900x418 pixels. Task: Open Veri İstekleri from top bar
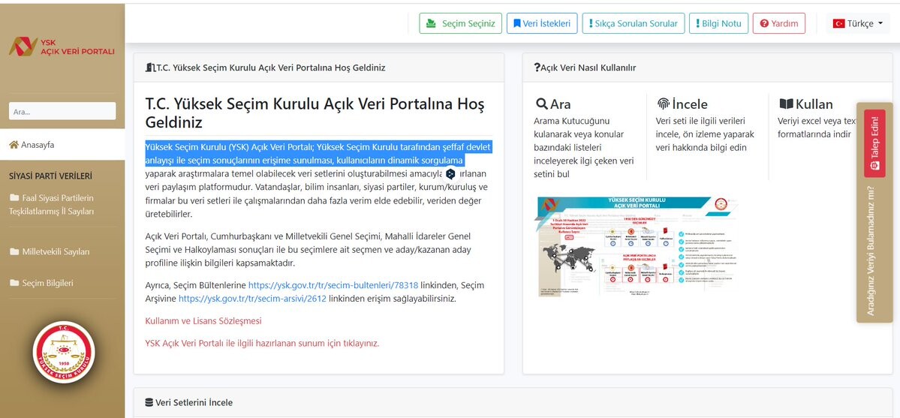point(541,23)
